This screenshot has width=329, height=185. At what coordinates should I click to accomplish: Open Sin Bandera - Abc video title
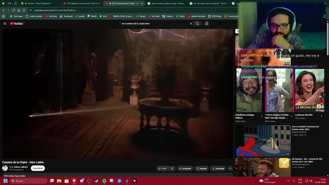[x=307, y=160]
